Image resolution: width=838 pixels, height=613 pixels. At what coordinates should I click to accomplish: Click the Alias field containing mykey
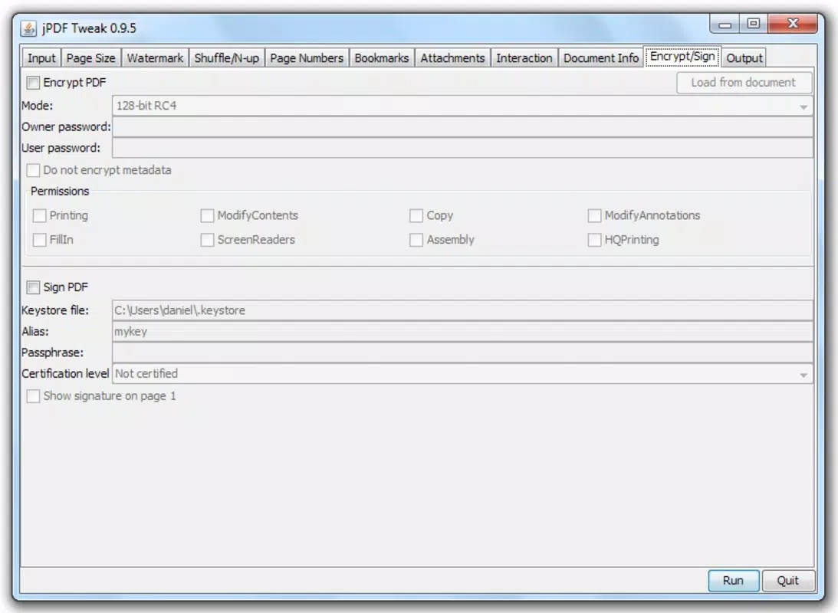click(463, 332)
